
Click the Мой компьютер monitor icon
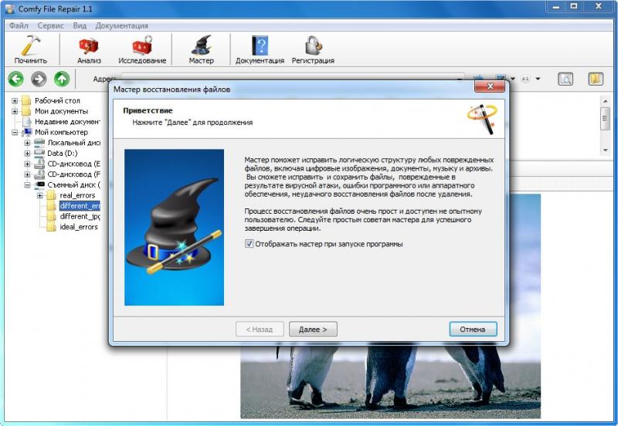pos(27,132)
